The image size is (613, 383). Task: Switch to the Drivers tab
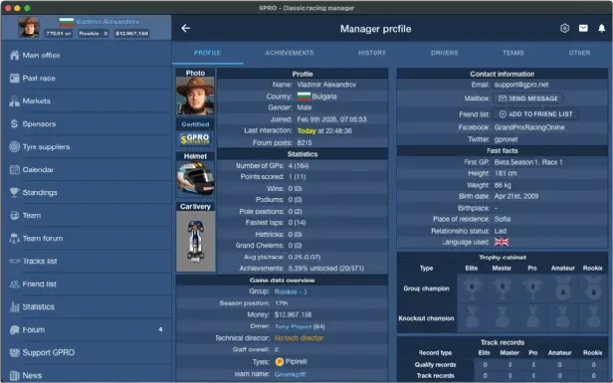pos(444,53)
